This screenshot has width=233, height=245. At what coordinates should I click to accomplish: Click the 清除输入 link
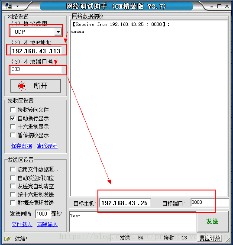point(47,224)
